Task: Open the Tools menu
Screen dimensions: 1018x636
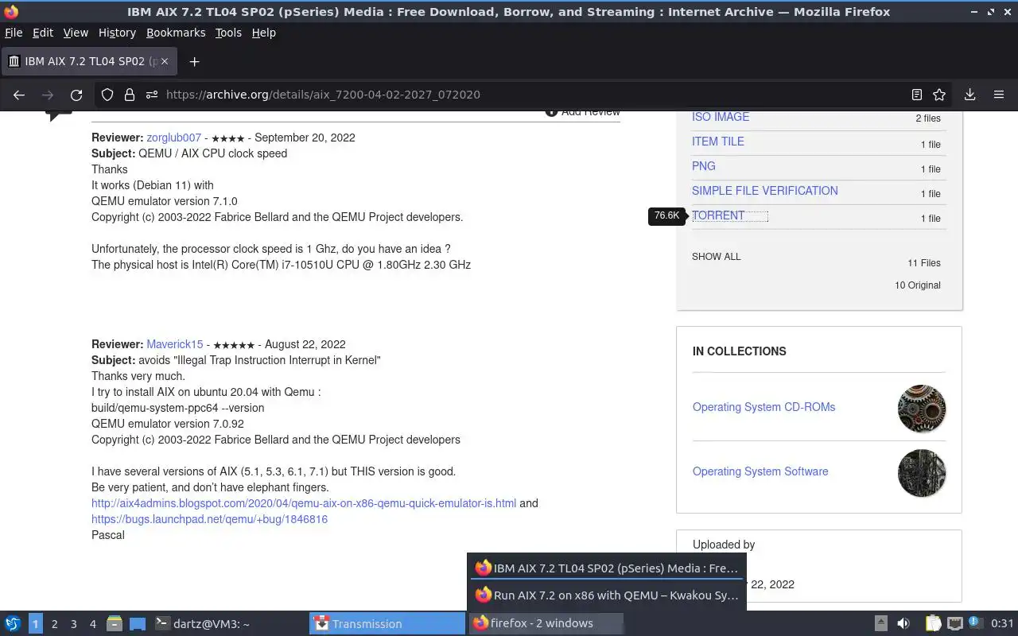Action: tap(228, 33)
